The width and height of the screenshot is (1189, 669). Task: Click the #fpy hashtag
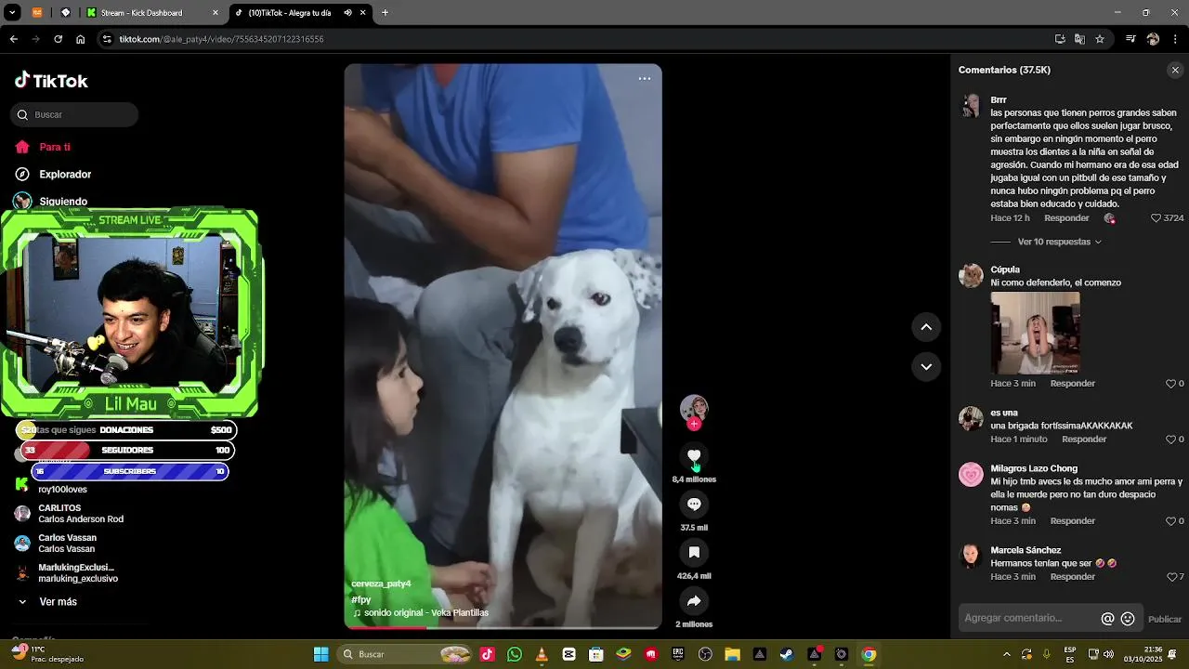click(360, 600)
